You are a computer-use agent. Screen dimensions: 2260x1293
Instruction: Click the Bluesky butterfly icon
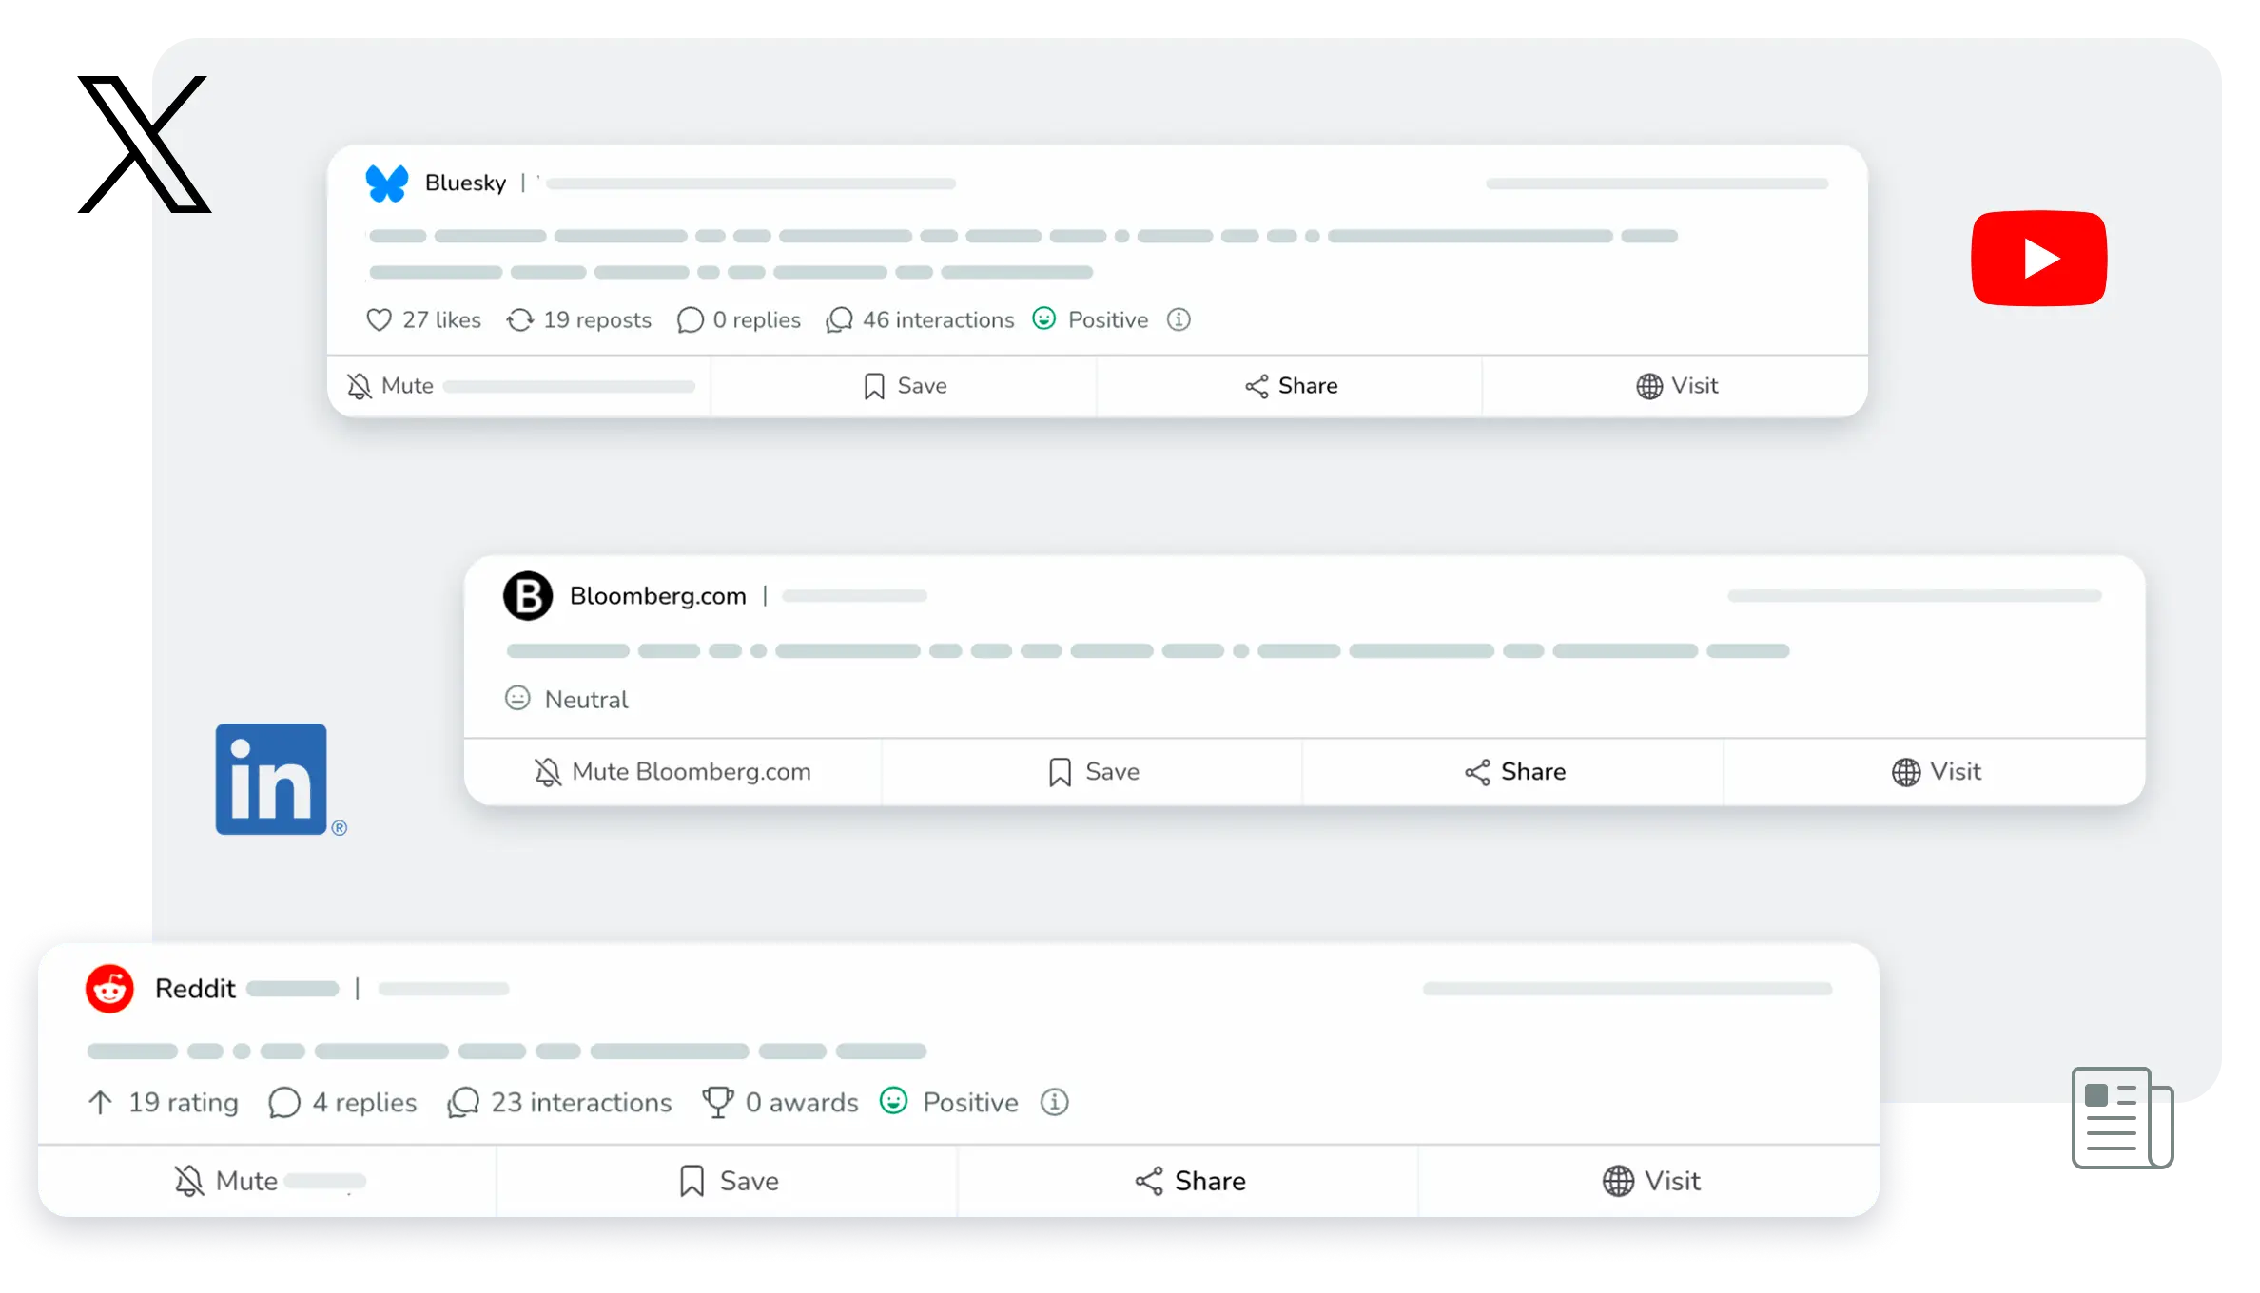[387, 183]
